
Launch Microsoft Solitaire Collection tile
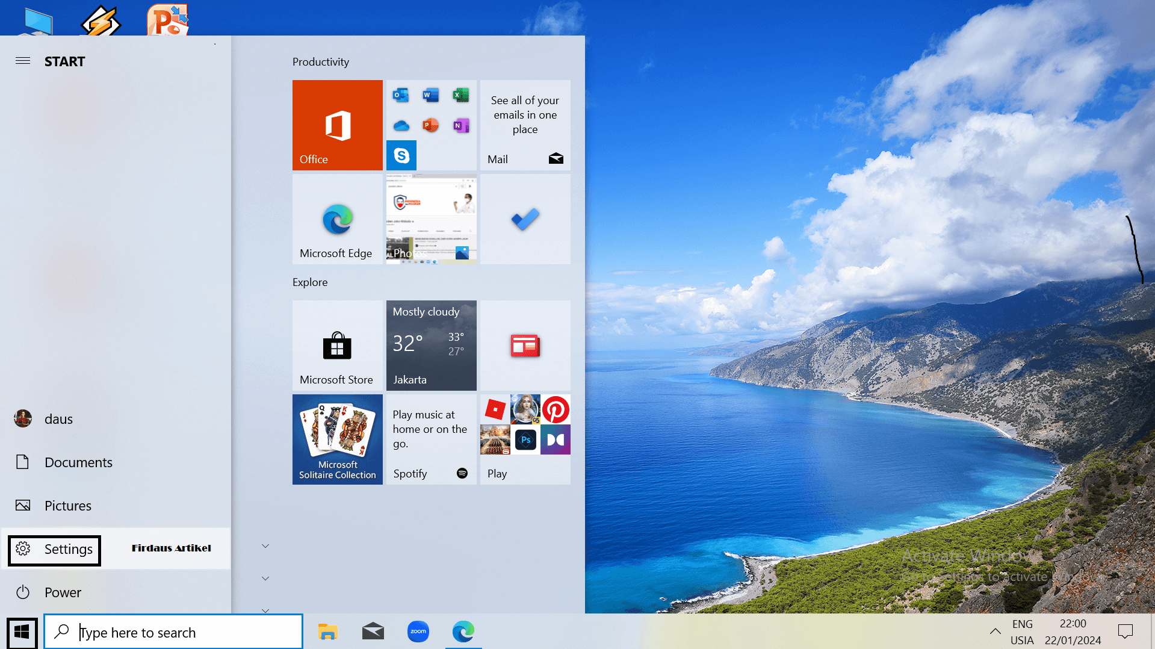(x=338, y=439)
